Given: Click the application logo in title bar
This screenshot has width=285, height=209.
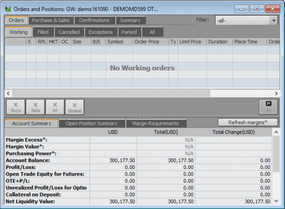Looking at the screenshot, I should [x=8, y=9].
